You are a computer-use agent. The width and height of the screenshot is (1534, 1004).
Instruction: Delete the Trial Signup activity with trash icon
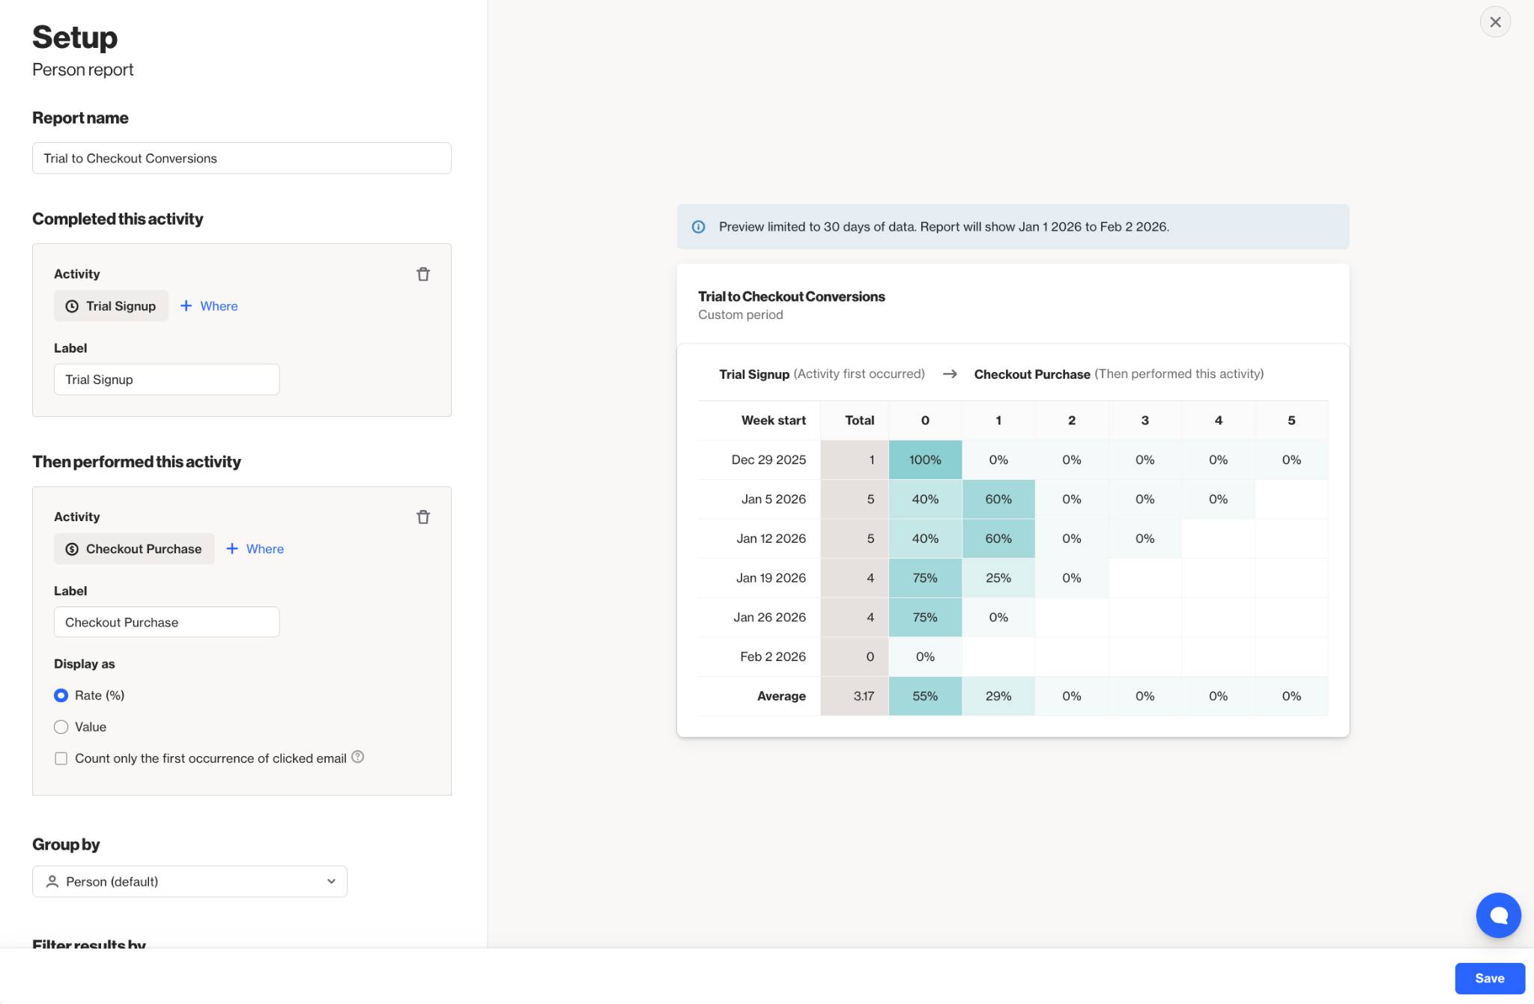(423, 274)
